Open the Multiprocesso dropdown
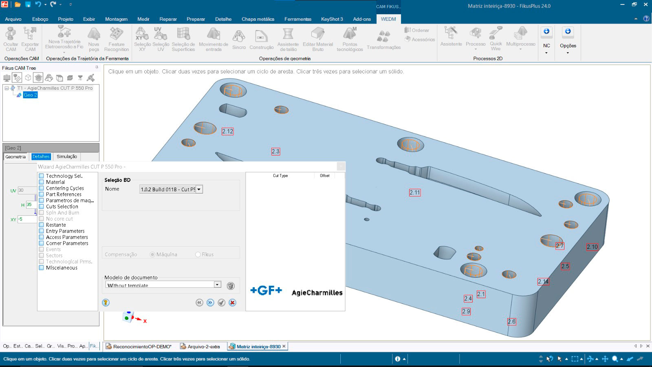 click(520, 49)
